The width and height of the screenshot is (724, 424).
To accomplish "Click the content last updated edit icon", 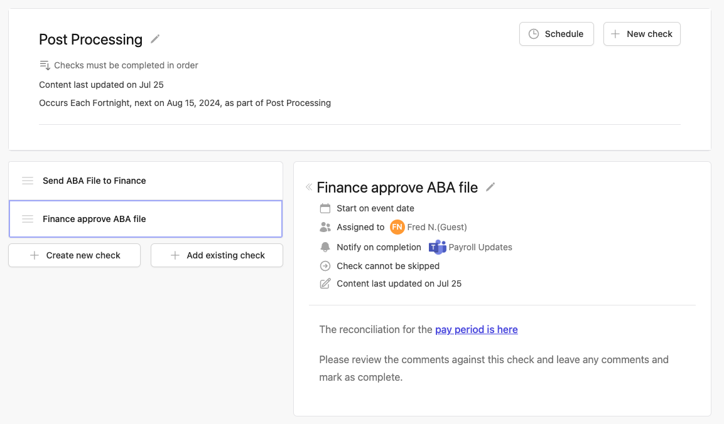I will (x=325, y=284).
